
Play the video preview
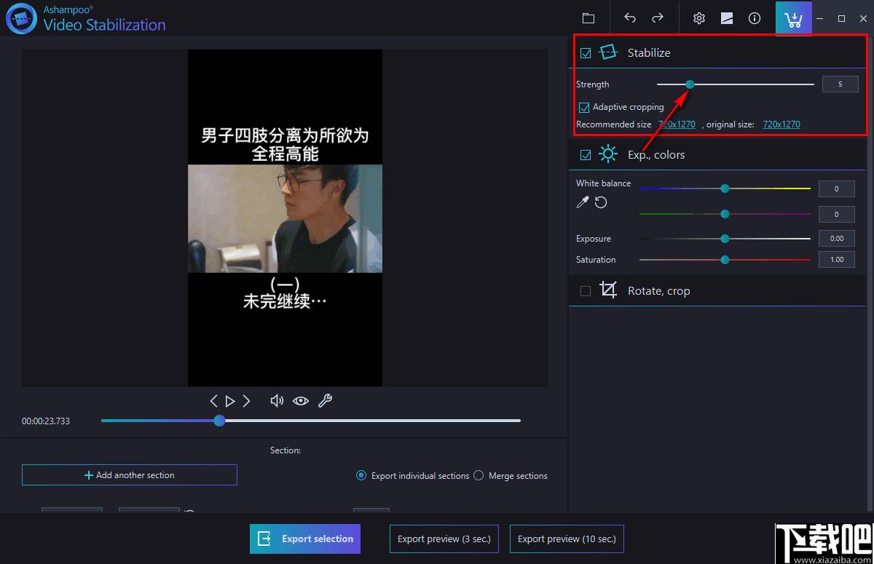point(230,401)
